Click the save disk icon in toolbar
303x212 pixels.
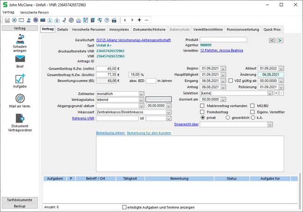(7, 20)
